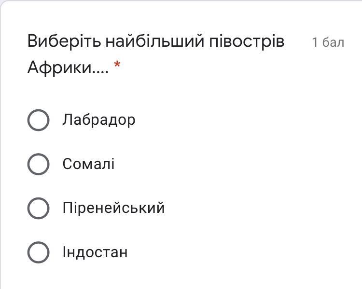
Task: Click the Лабрадор answer label text
Action: tap(98, 120)
